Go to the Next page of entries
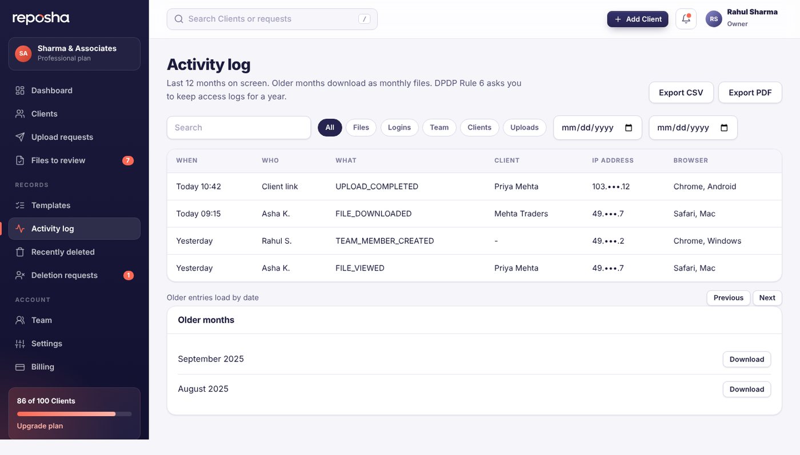 pyautogui.click(x=767, y=297)
